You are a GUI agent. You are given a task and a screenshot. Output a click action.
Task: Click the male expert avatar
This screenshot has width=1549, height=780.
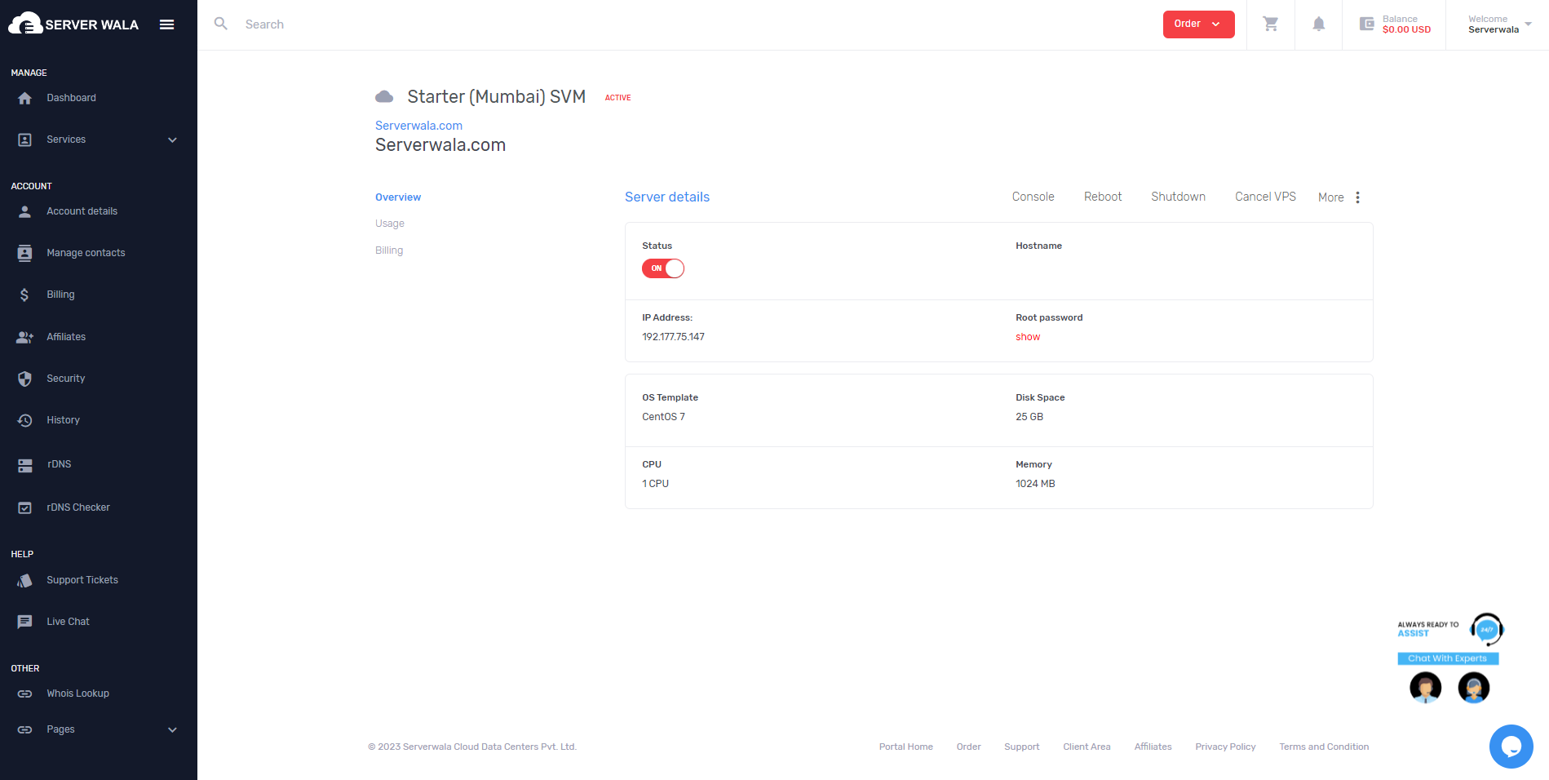click(1425, 688)
